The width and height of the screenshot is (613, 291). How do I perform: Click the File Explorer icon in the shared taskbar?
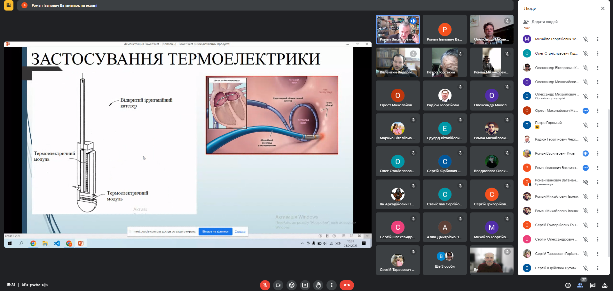(x=45, y=243)
